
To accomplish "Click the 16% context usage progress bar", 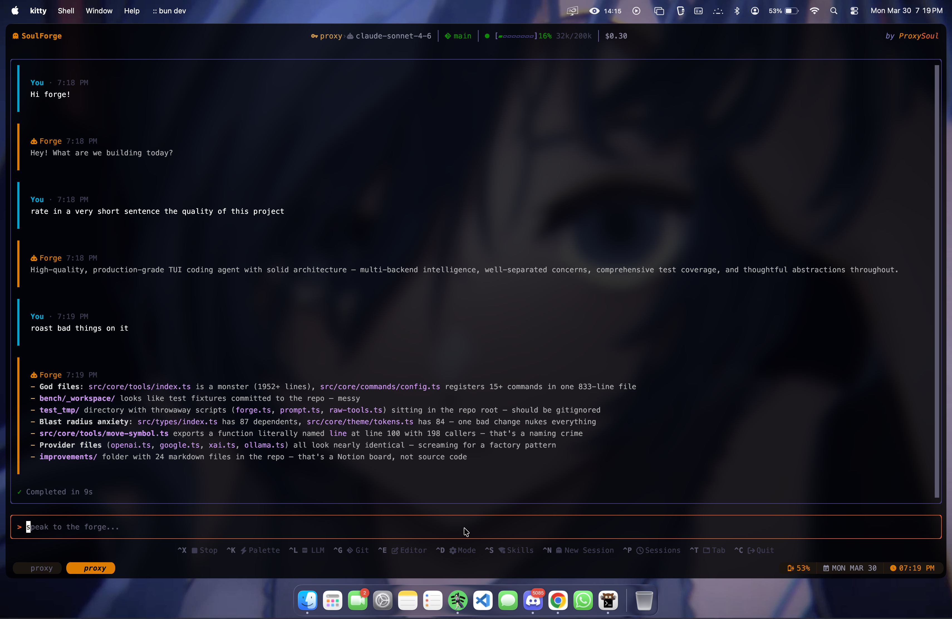I will [516, 36].
